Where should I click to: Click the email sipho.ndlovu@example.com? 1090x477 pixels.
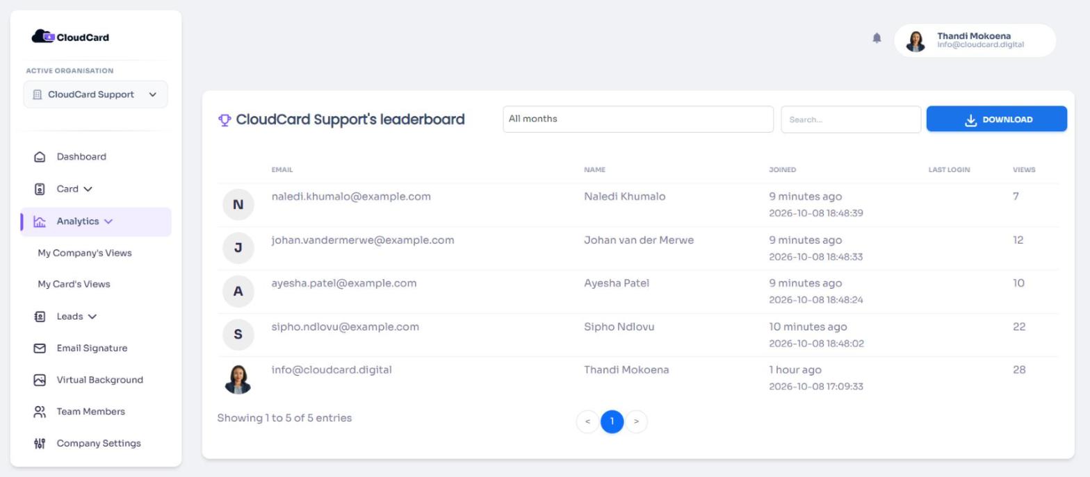[x=345, y=327]
